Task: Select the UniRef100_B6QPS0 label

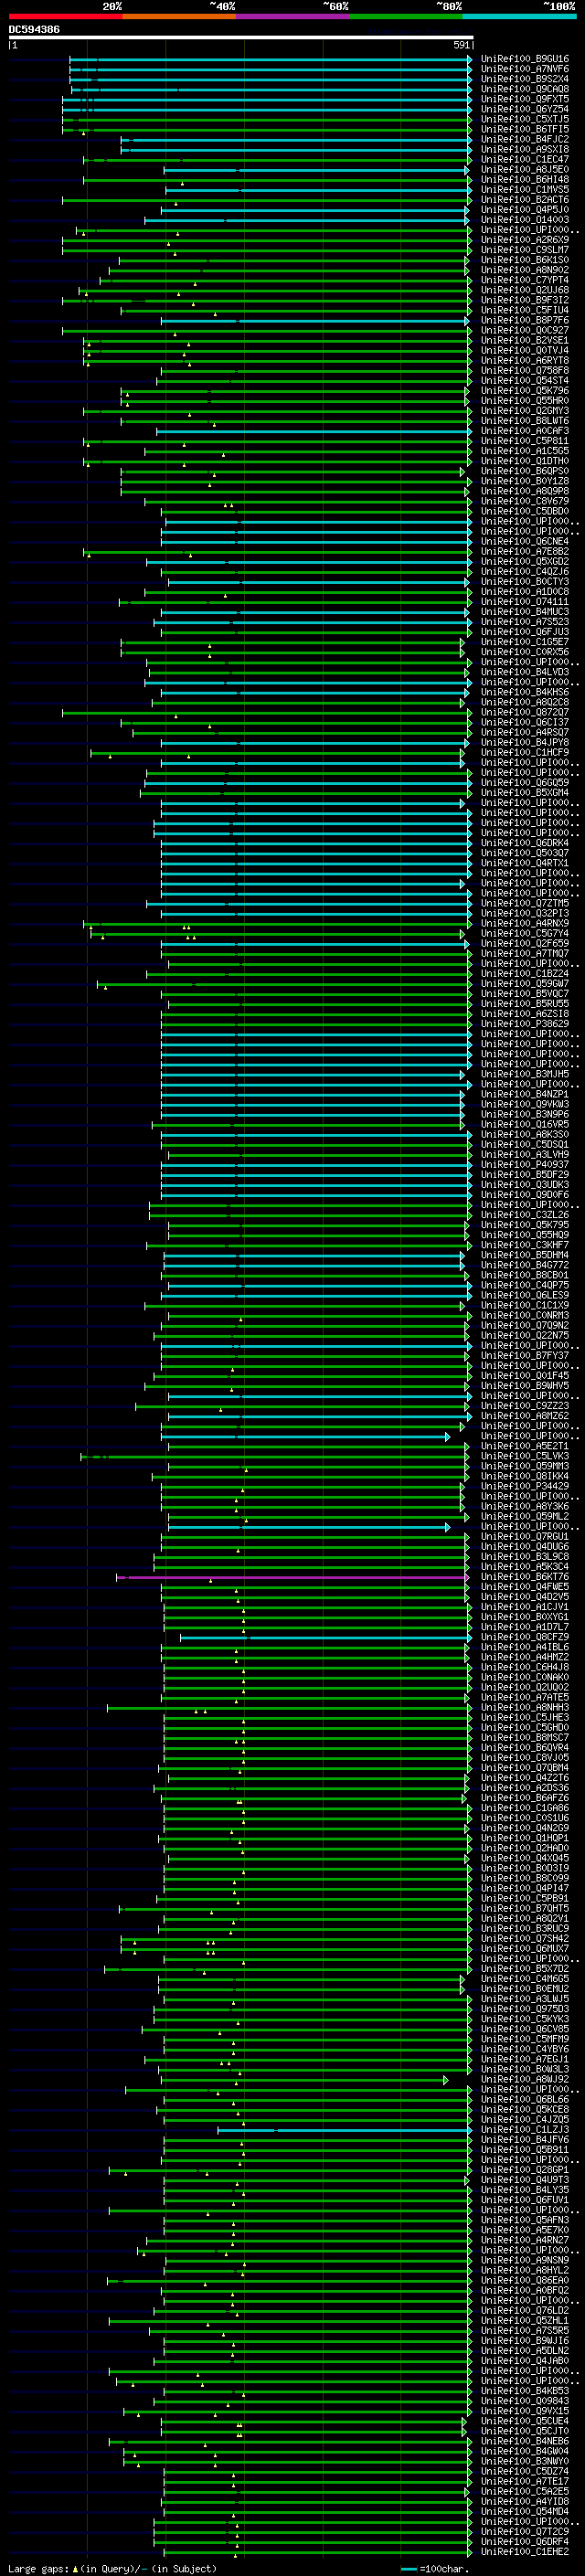Action: tap(524, 471)
